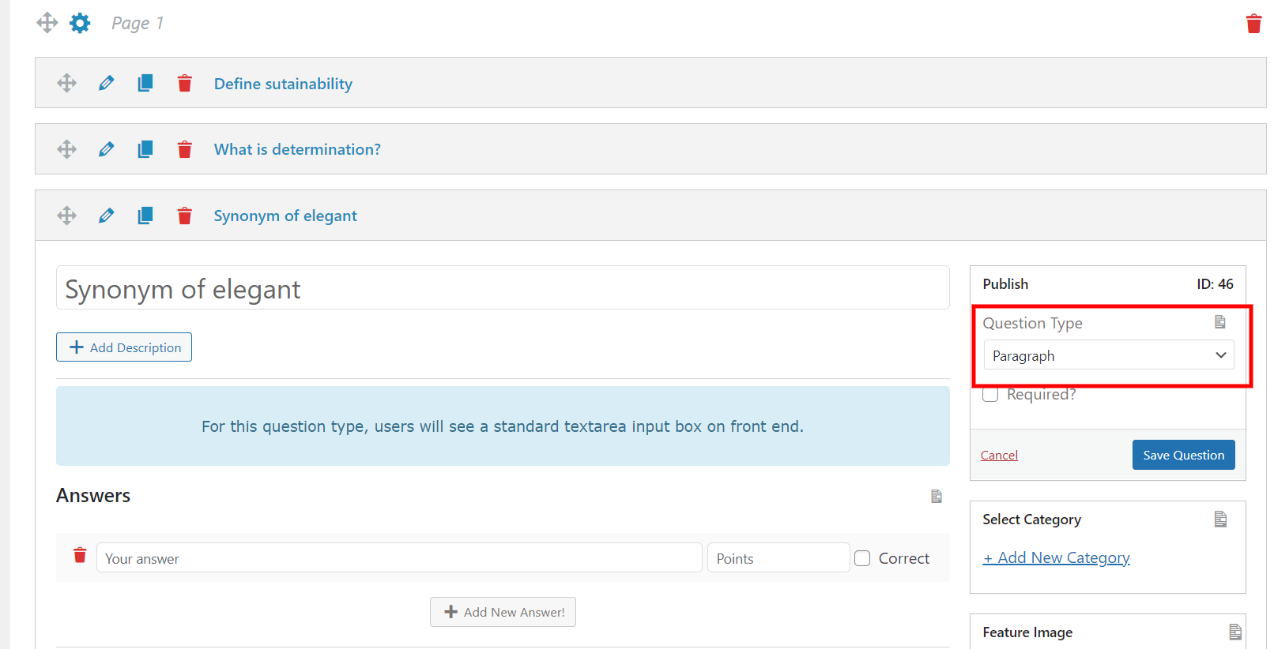The width and height of the screenshot is (1274, 649).
Task: Click the Feature Image heading
Action: click(1027, 632)
